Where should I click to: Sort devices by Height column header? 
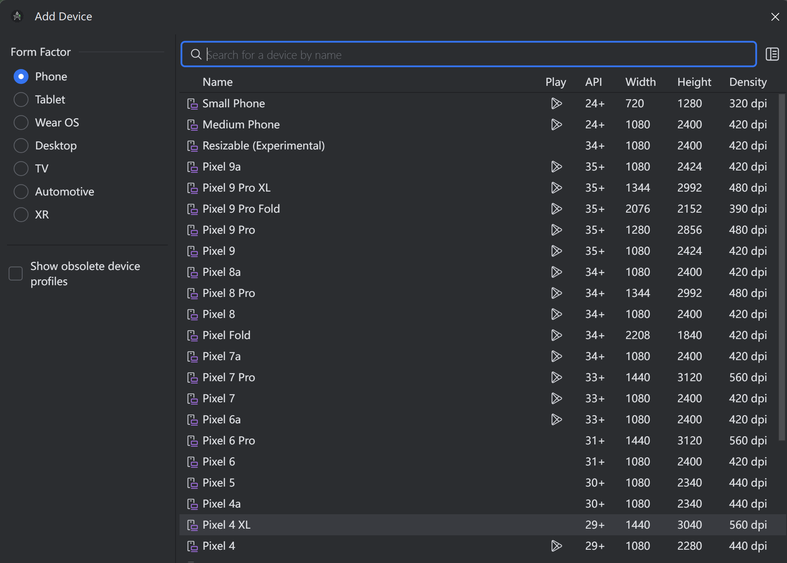694,82
